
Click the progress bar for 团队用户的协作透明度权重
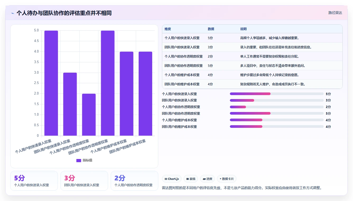[x=277, y=113]
